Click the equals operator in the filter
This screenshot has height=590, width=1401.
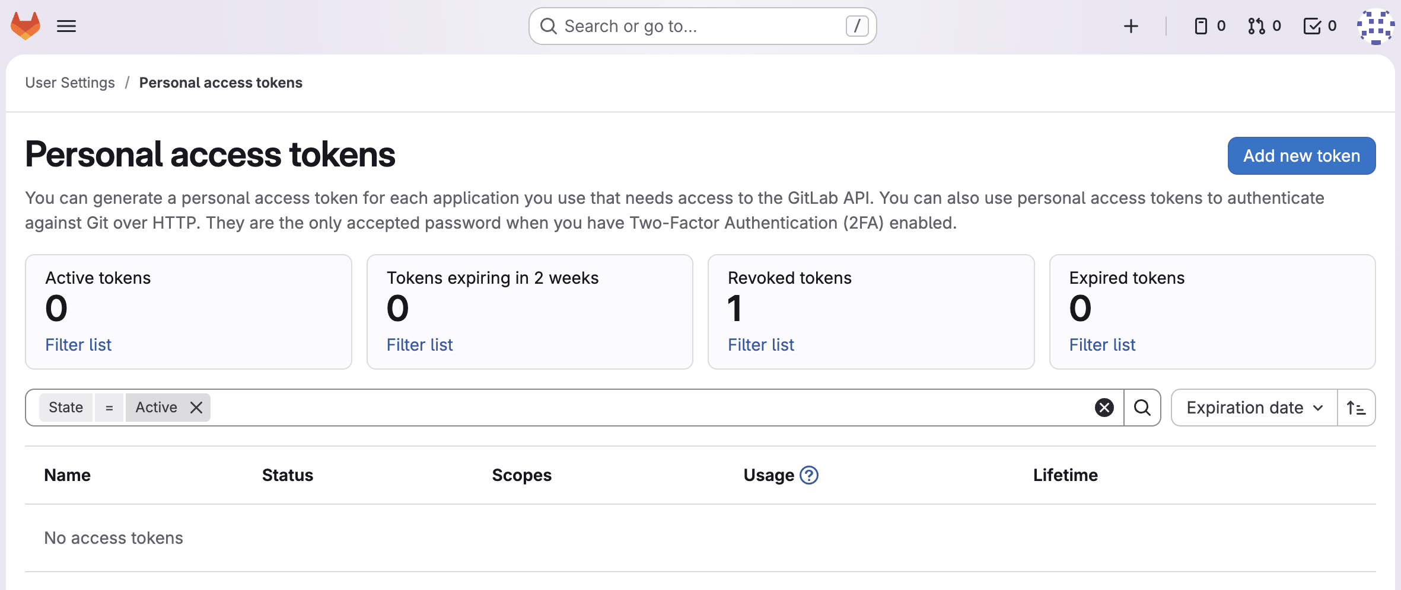(109, 408)
